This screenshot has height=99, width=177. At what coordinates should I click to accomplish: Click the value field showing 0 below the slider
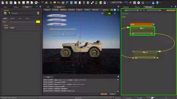pos(63,34)
